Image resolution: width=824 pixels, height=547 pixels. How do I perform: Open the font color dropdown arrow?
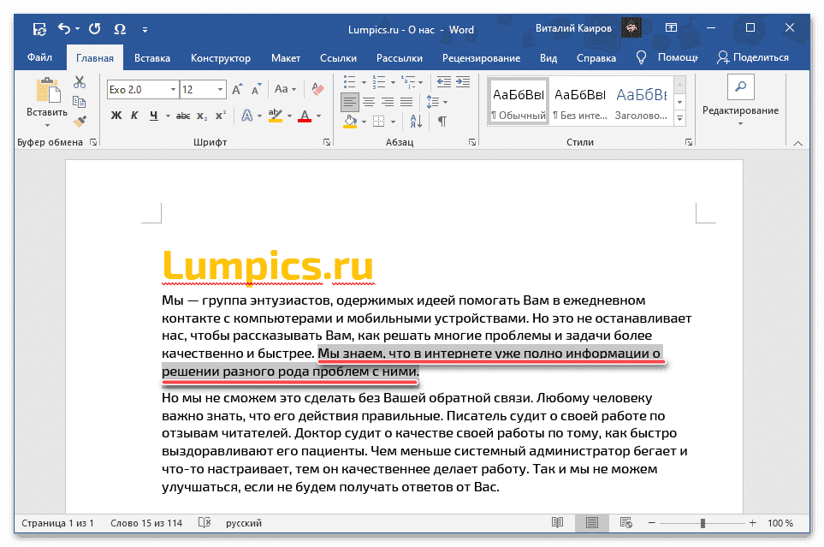click(x=318, y=116)
